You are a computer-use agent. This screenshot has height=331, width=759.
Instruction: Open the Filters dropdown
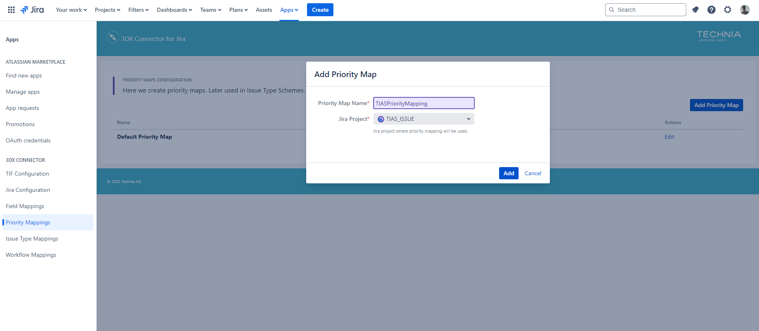(x=138, y=10)
